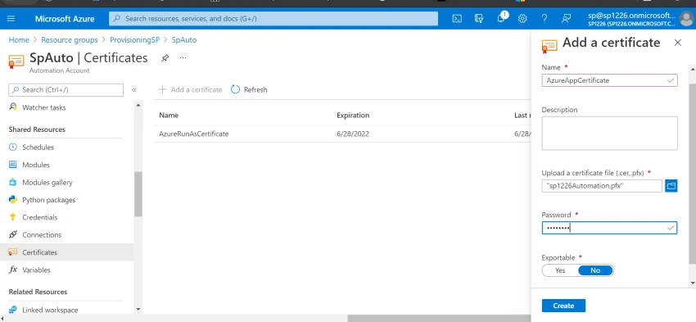The image size is (696, 322).
Task: Click the panel scrollbar down arrow
Action: [692, 283]
